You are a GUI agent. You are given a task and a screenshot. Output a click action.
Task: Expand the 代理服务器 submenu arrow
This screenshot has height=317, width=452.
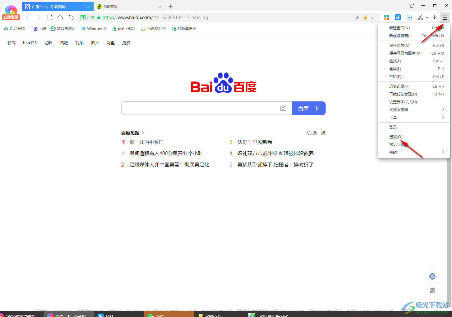coord(443,109)
